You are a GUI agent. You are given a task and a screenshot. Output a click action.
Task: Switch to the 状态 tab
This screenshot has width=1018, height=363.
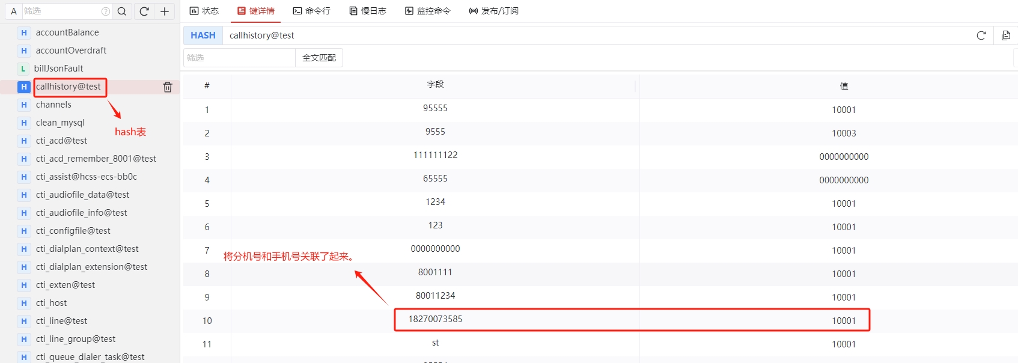[x=204, y=11]
